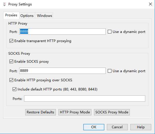Close the Proxy Settings dialog

pos(150,4)
